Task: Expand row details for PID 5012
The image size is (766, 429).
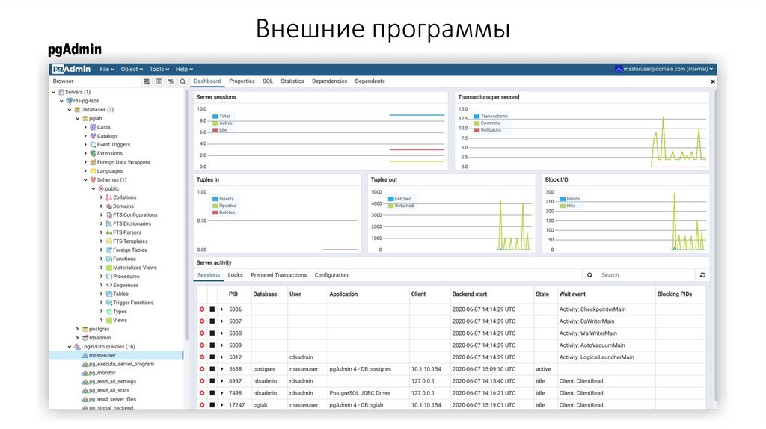Action: (x=221, y=357)
